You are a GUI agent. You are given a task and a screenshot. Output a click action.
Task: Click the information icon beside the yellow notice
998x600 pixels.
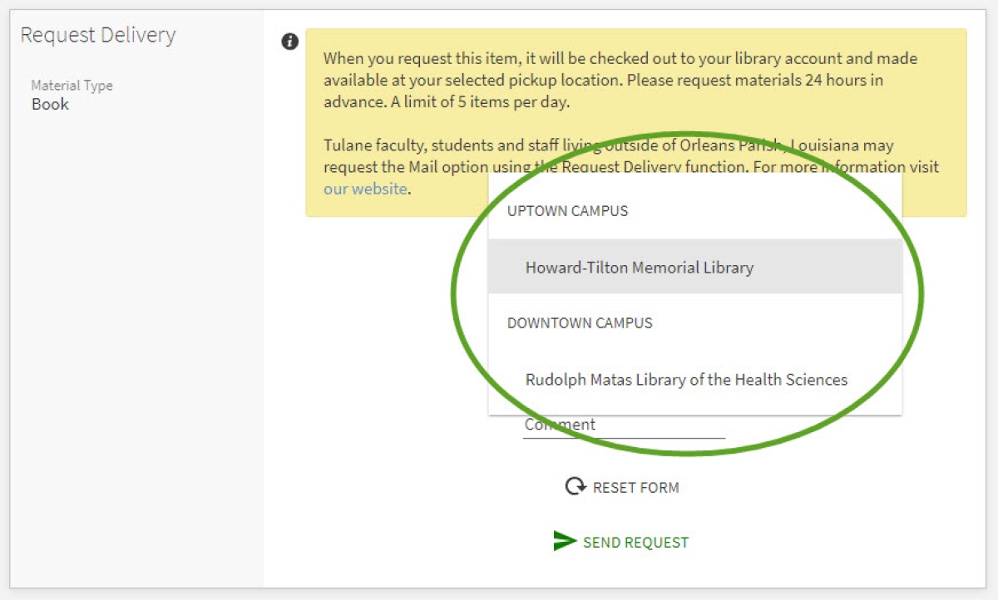point(289,42)
